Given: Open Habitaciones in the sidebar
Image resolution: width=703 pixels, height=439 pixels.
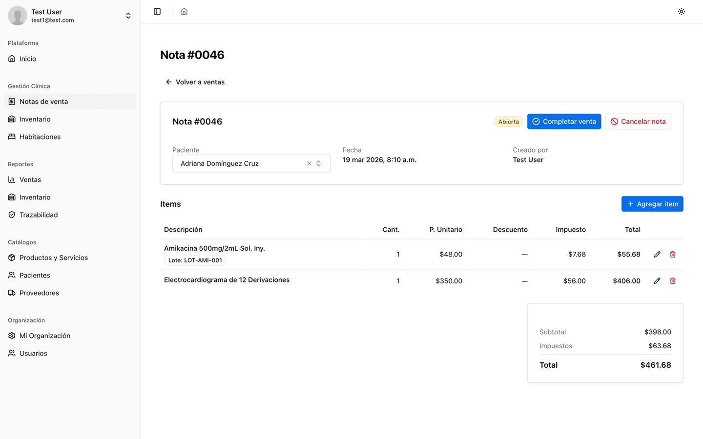Looking at the screenshot, I should [40, 137].
